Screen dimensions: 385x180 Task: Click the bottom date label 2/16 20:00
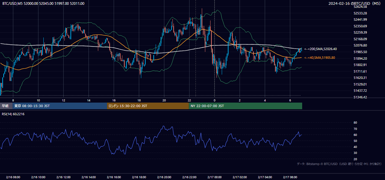point(164,177)
